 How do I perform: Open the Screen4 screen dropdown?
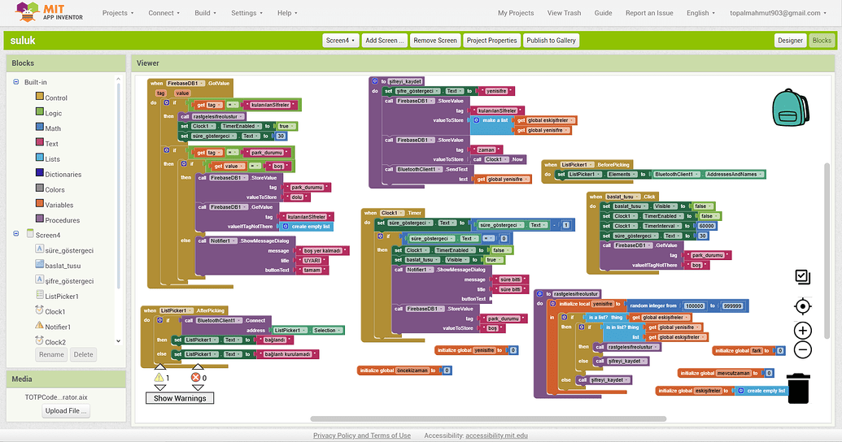click(340, 41)
